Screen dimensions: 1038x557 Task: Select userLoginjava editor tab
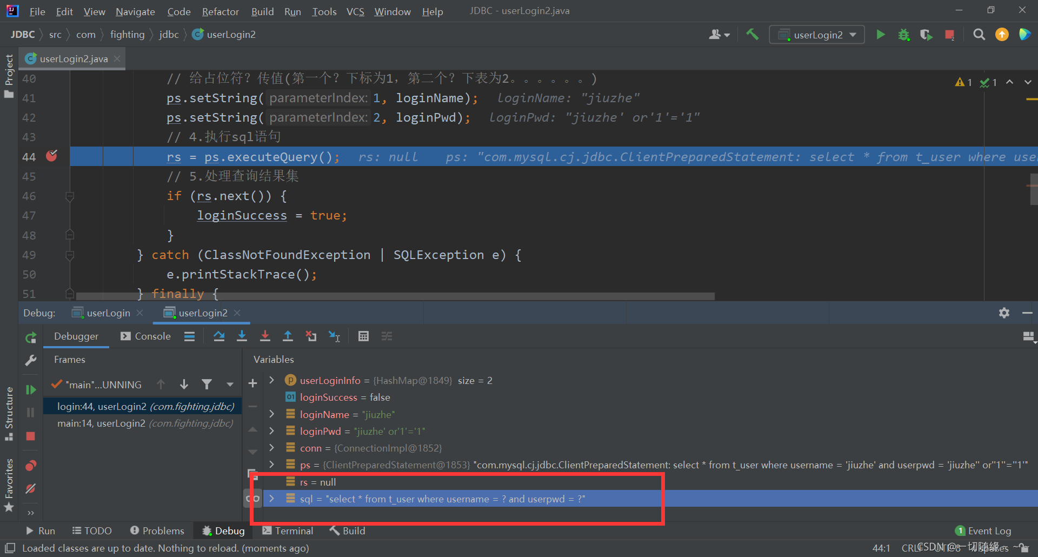73,58
